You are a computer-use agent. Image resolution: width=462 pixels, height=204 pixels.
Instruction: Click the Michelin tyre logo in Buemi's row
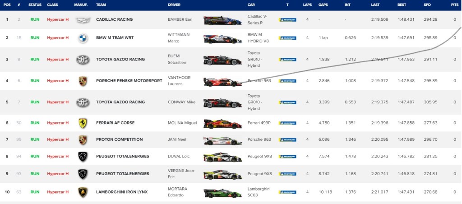pos(287,60)
